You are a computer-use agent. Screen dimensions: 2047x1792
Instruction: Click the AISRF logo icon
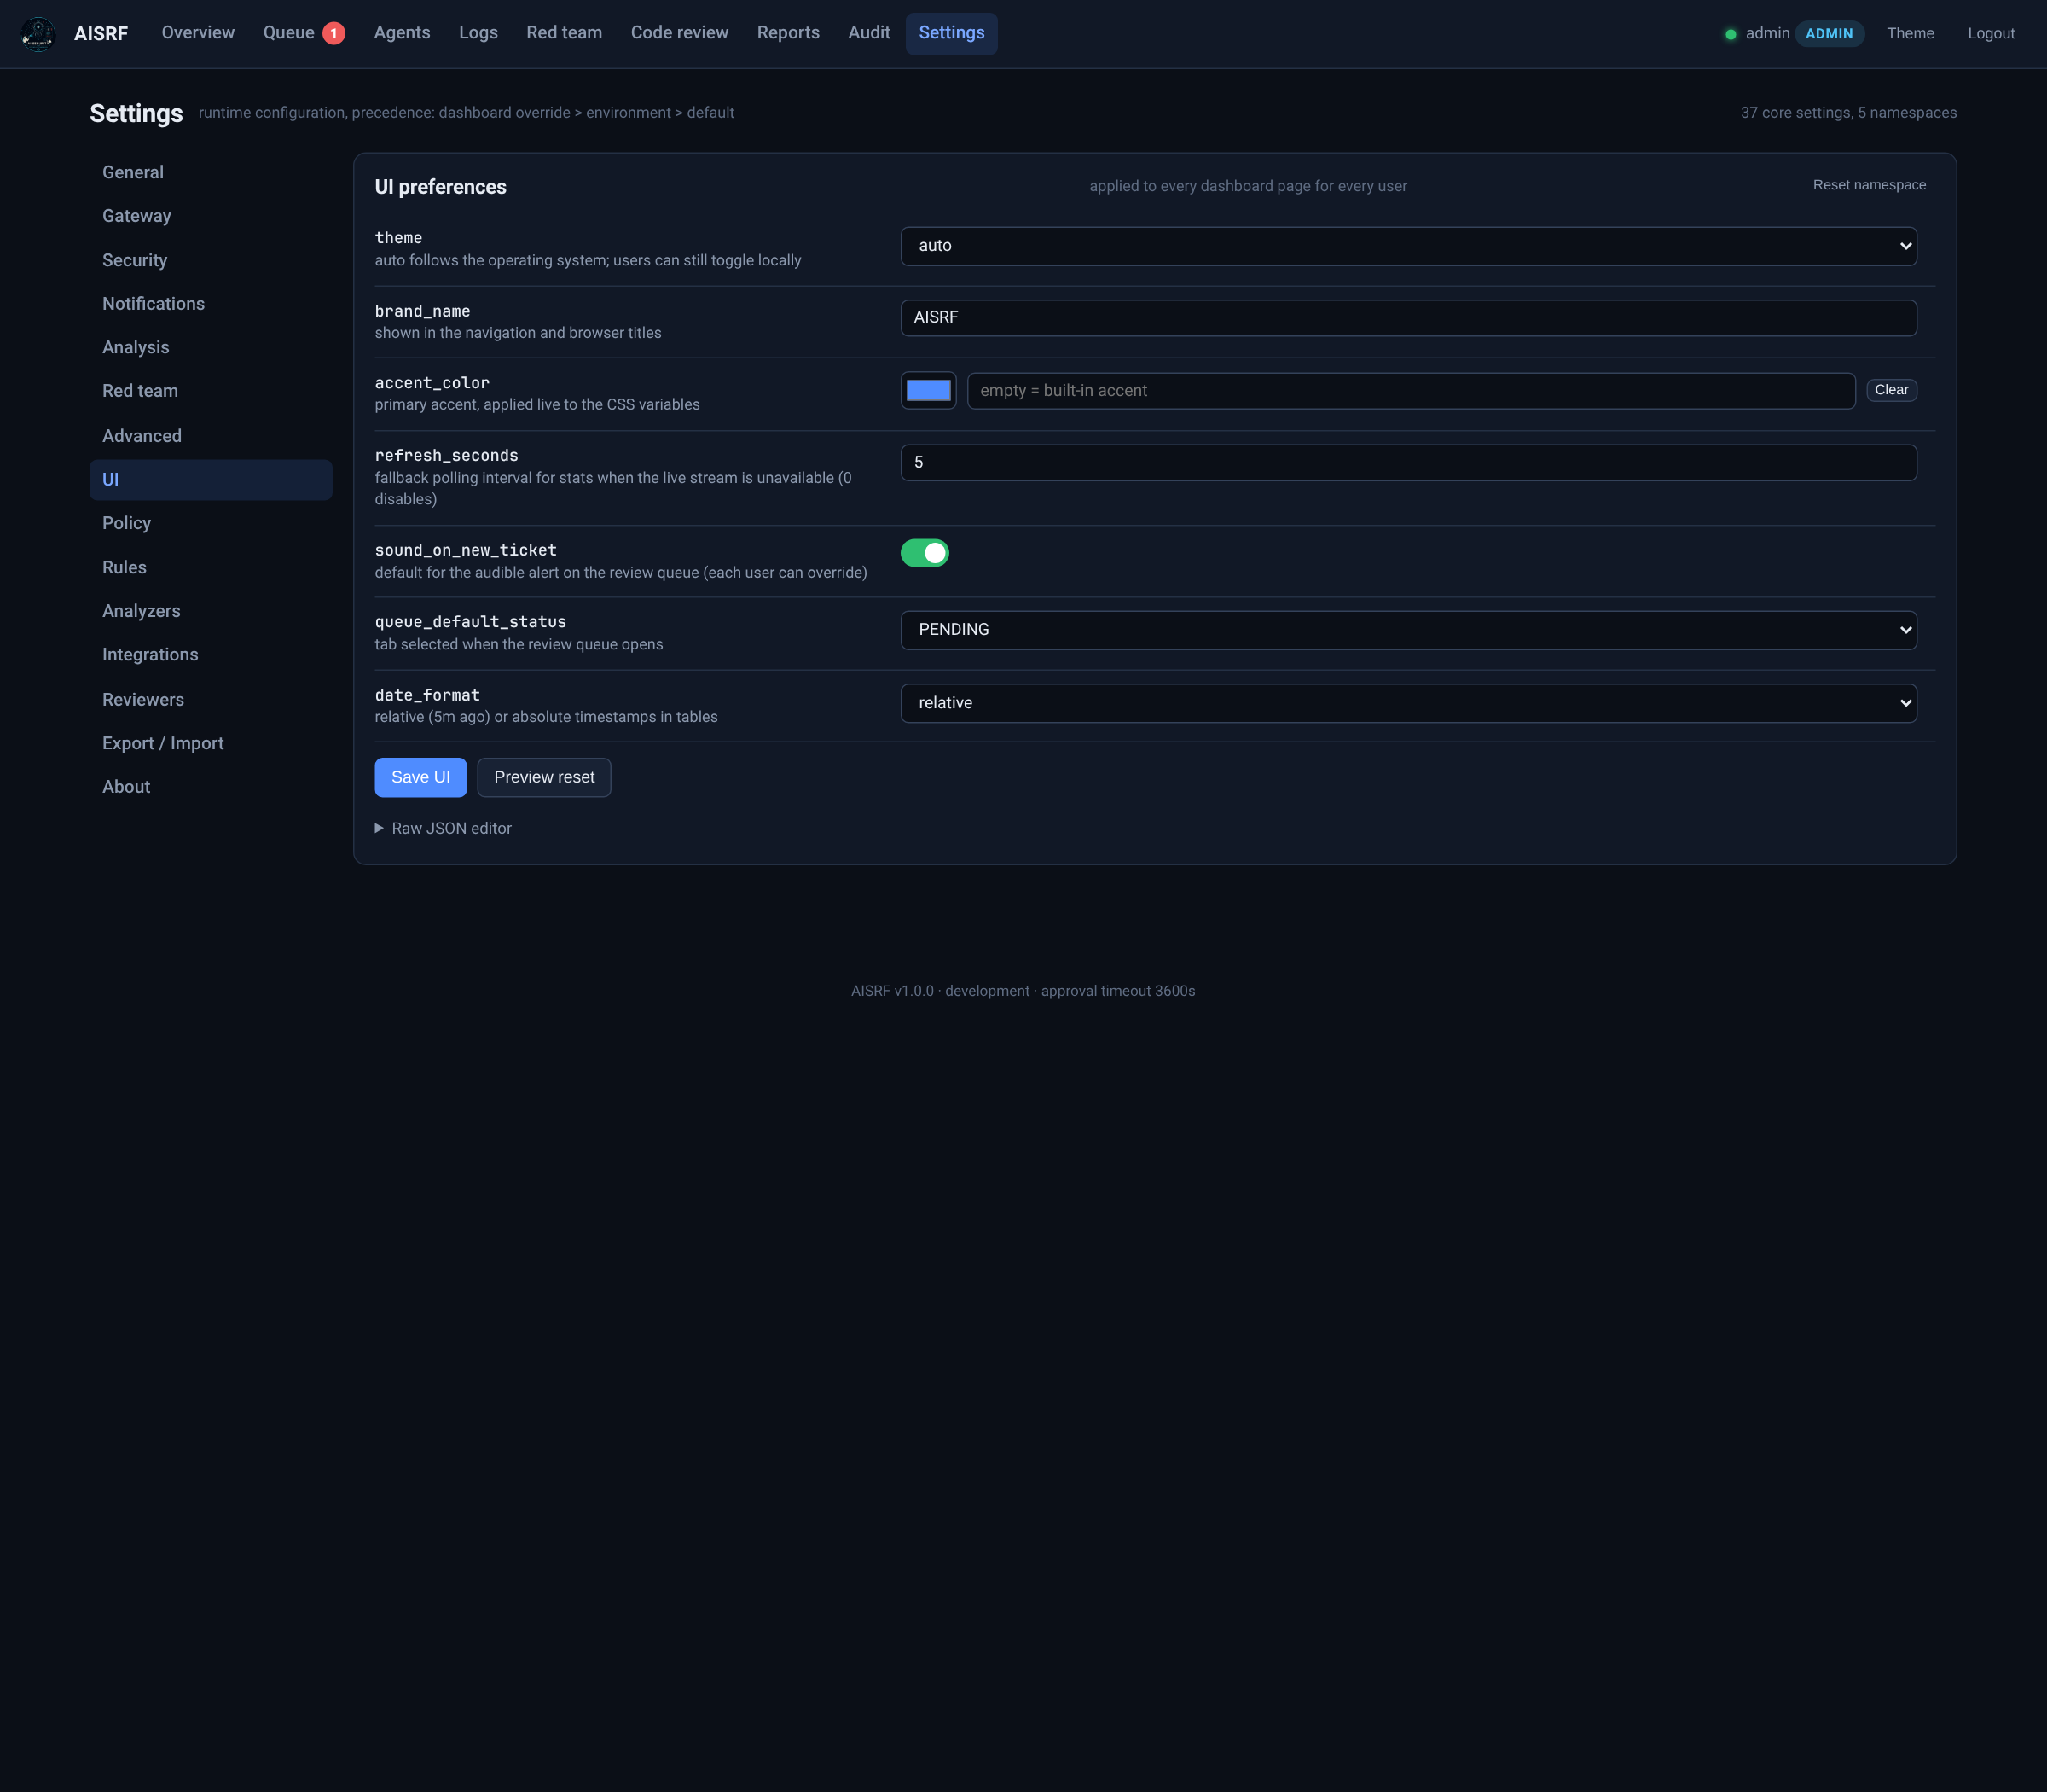click(38, 34)
